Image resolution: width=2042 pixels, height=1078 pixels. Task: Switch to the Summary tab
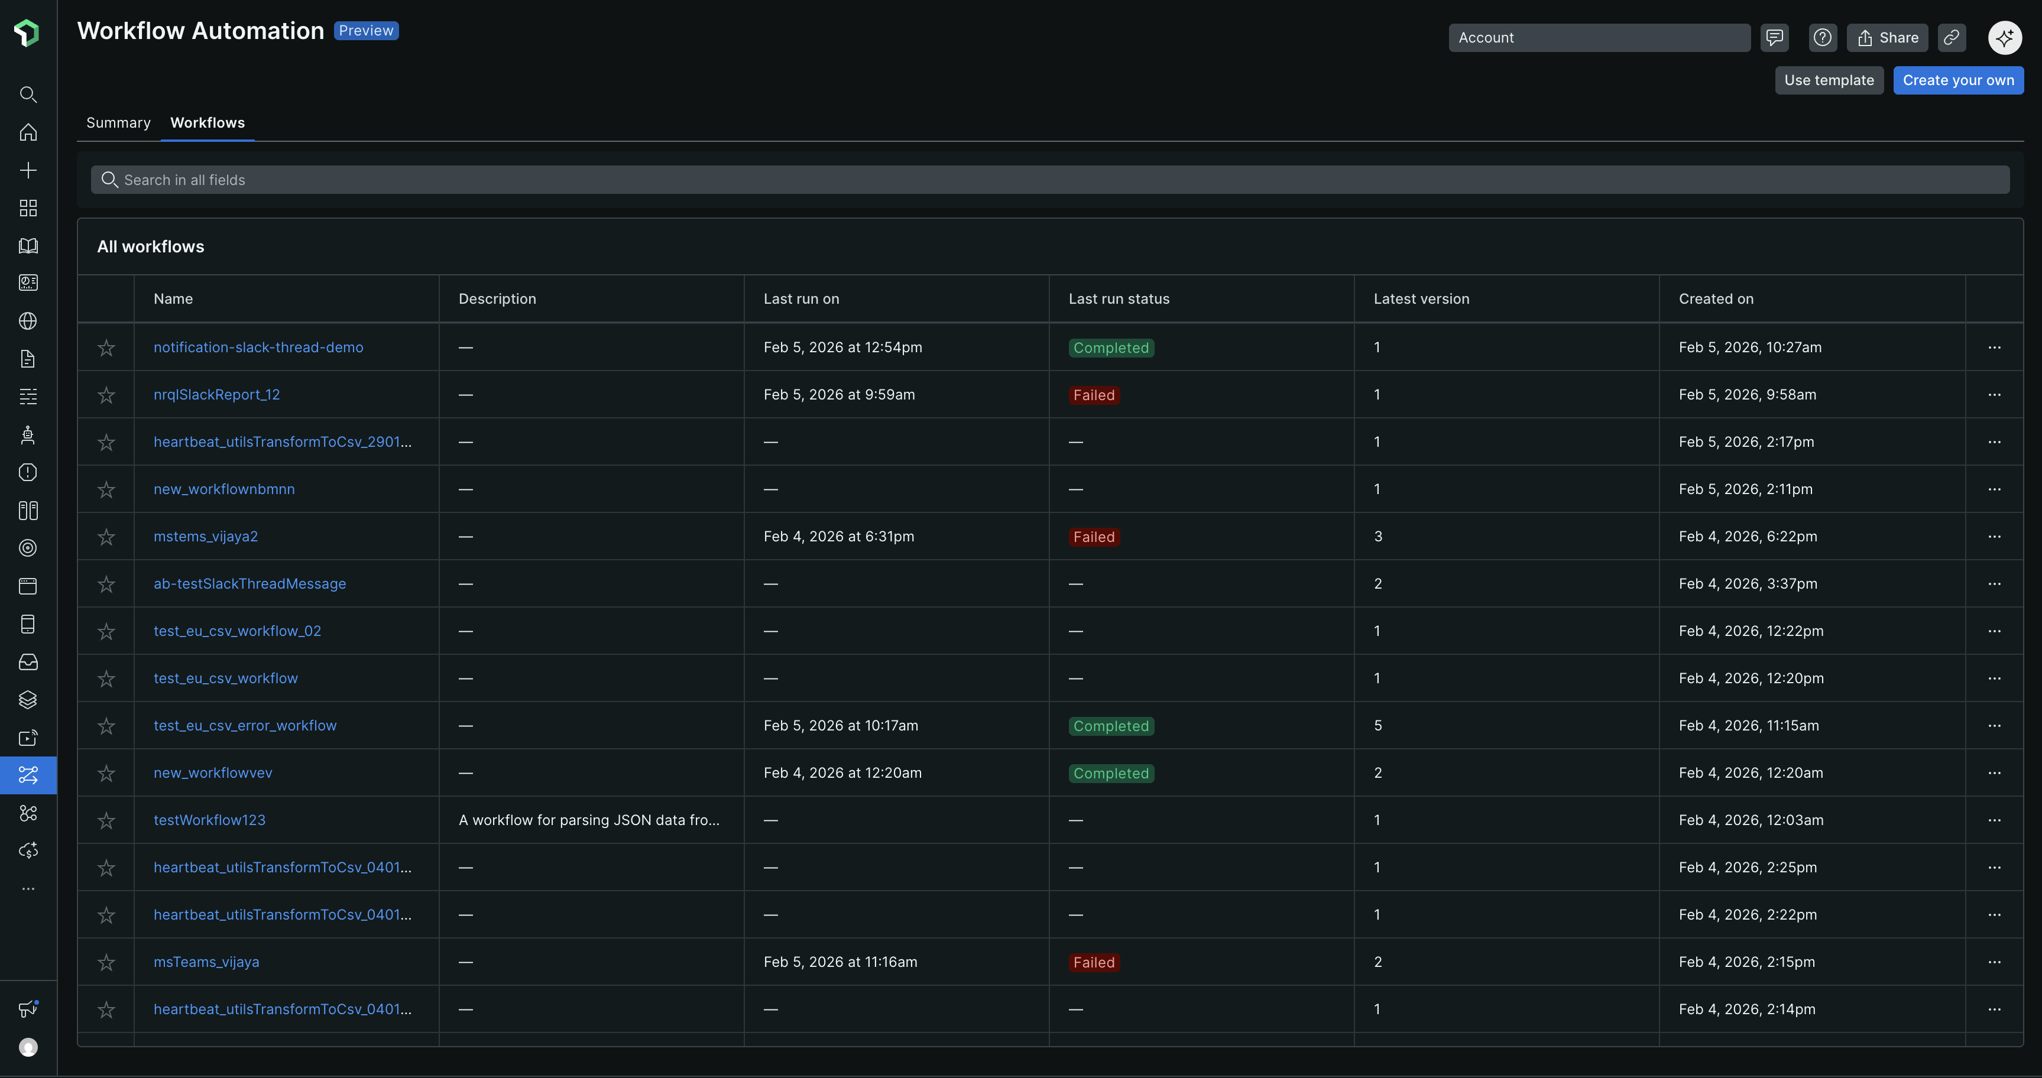click(x=118, y=123)
